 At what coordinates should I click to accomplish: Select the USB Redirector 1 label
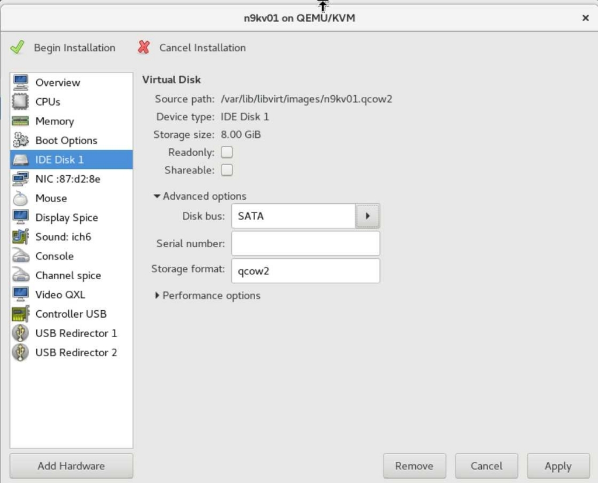coord(77,333)
